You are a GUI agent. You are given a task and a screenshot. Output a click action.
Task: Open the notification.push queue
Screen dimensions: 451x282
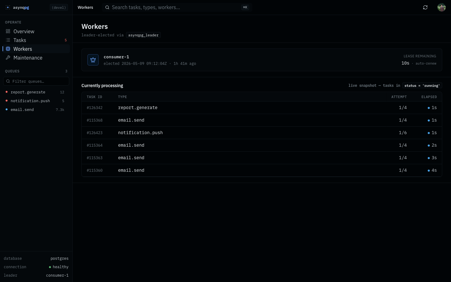[x=36, y=101]
